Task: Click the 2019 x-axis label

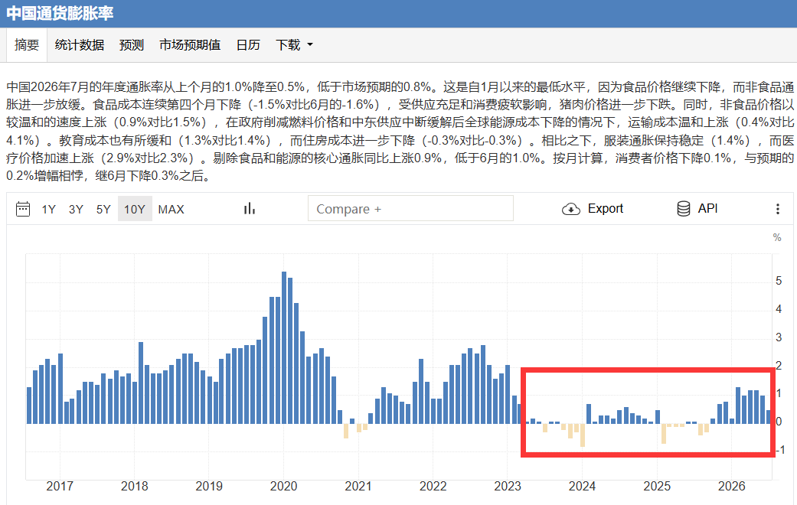Action: (209, 486)
